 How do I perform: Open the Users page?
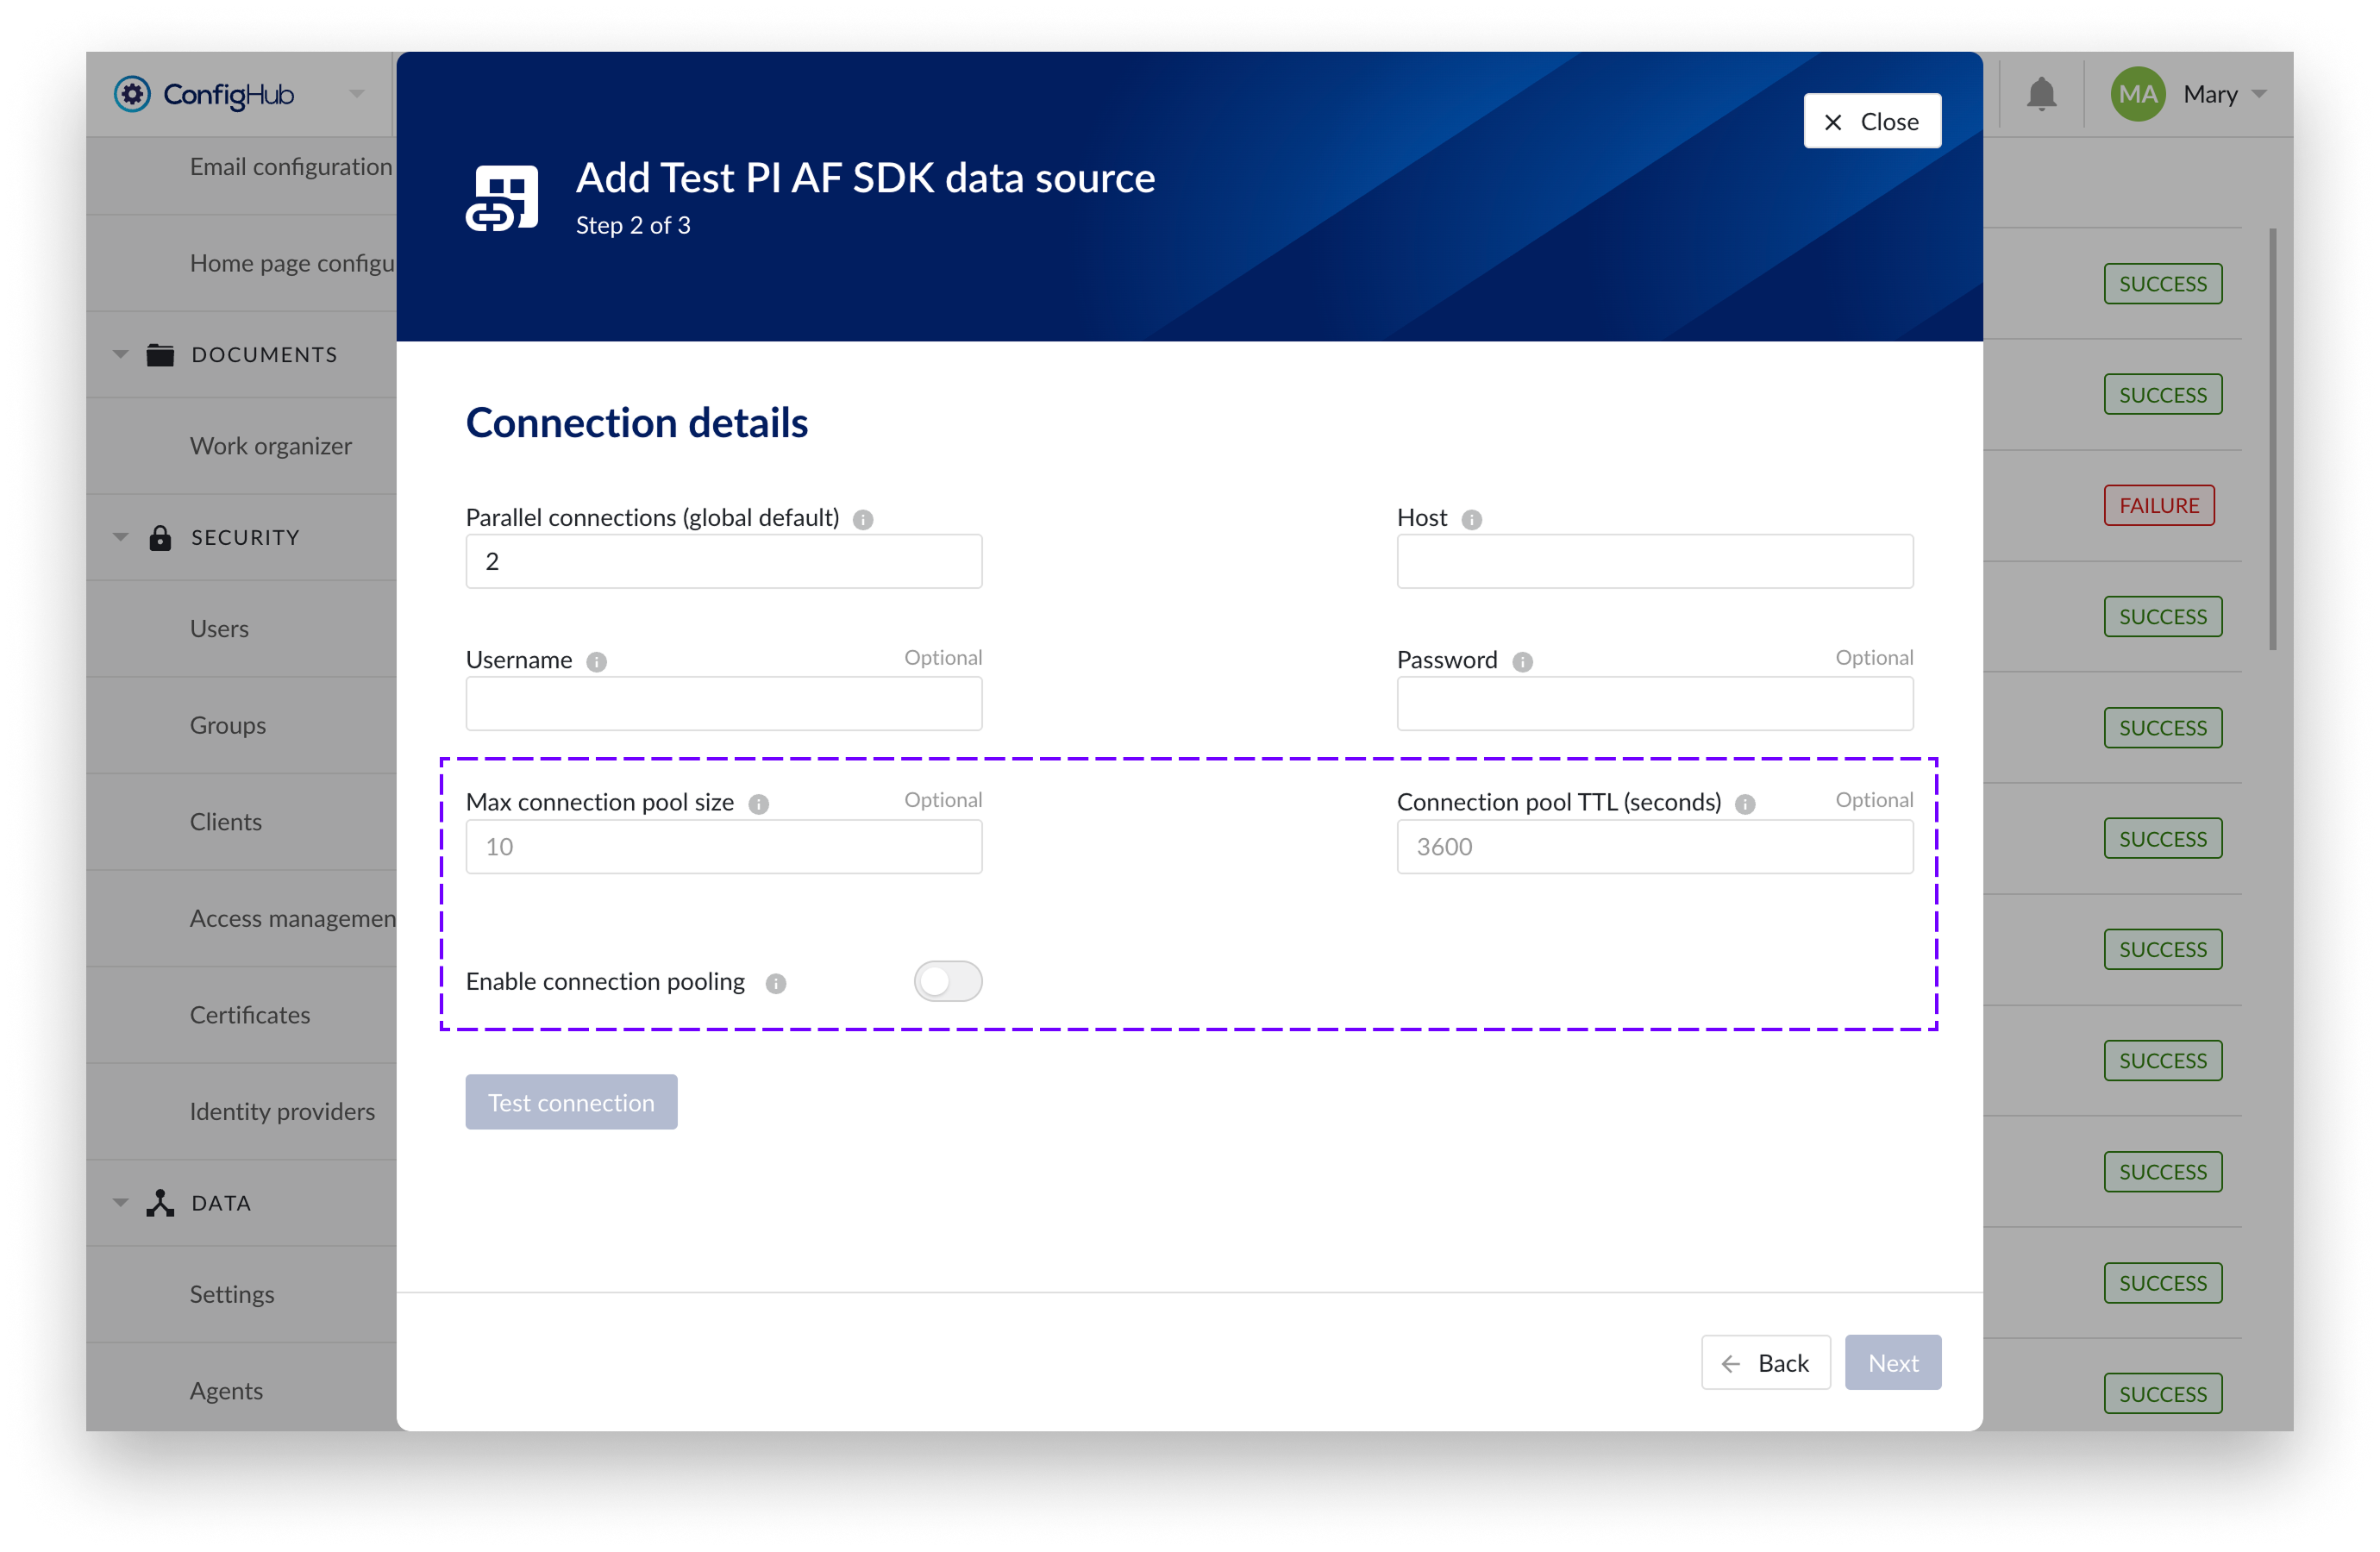coord(218,628)
